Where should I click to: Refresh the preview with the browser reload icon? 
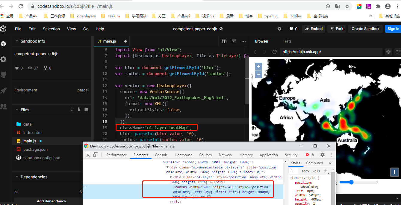pos(274,52)
